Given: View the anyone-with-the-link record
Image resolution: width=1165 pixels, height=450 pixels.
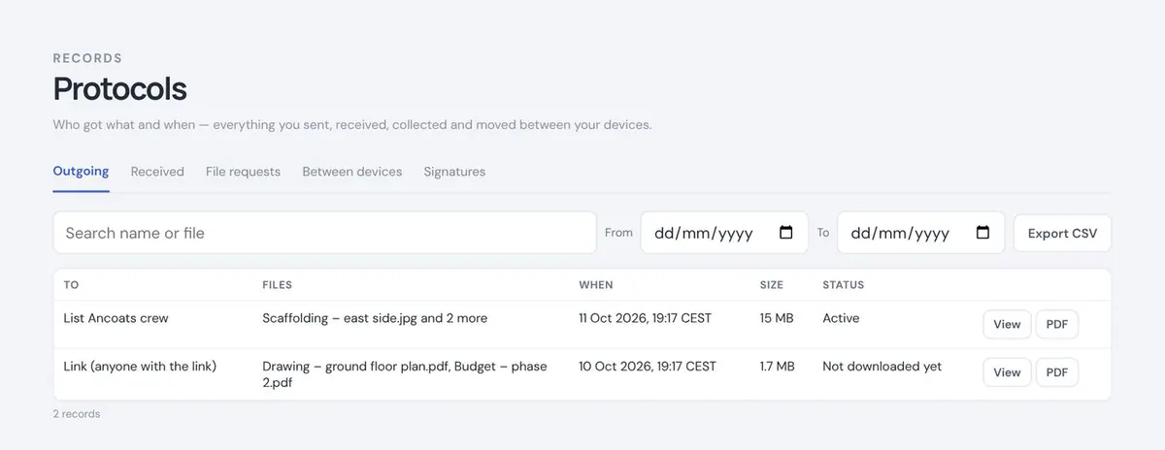Looking at the screenshot, I should point(1007,372).
